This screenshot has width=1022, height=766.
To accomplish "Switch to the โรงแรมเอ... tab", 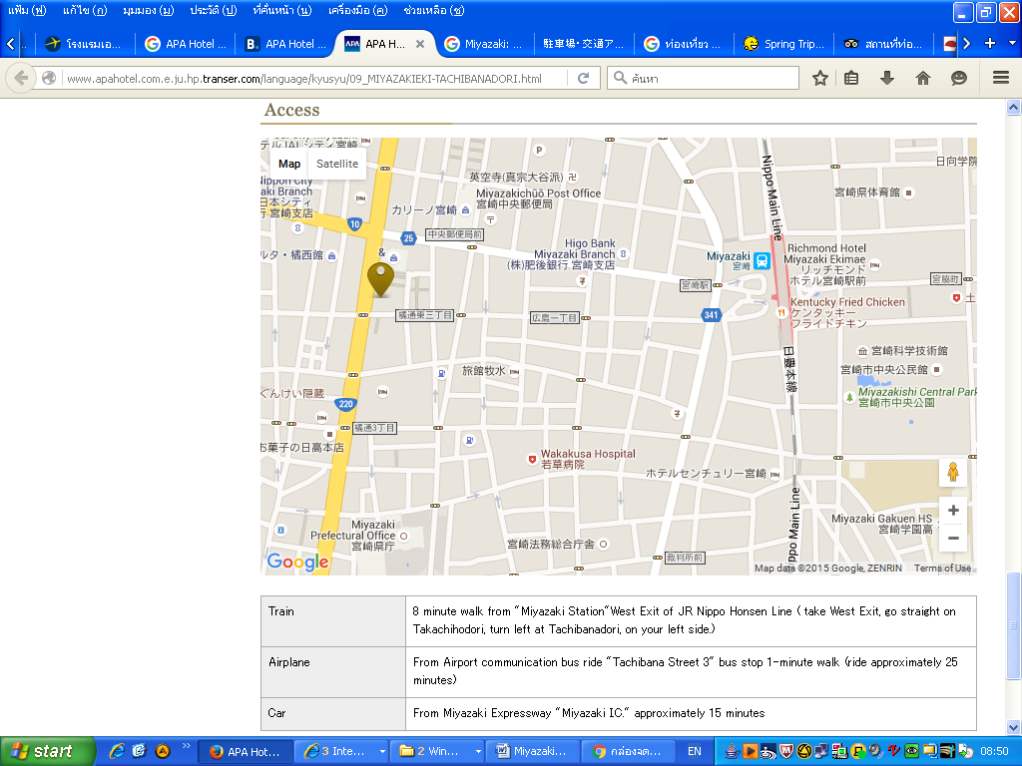I will tap(85, 44).
